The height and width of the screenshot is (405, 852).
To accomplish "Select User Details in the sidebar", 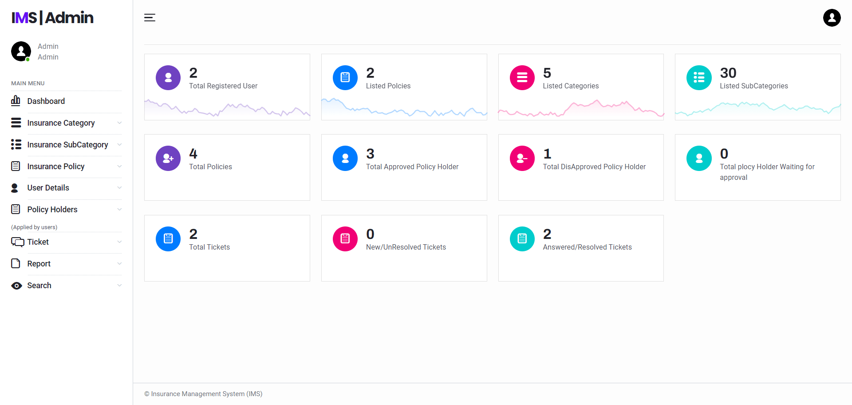I will [x=48, y=188].
